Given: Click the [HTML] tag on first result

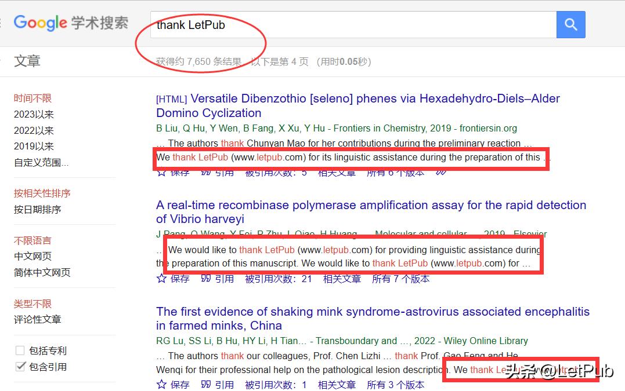Looking at the screenshot, I should (171, 99).
